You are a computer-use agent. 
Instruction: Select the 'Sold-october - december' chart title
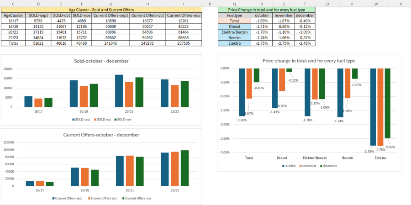point(101,61)
